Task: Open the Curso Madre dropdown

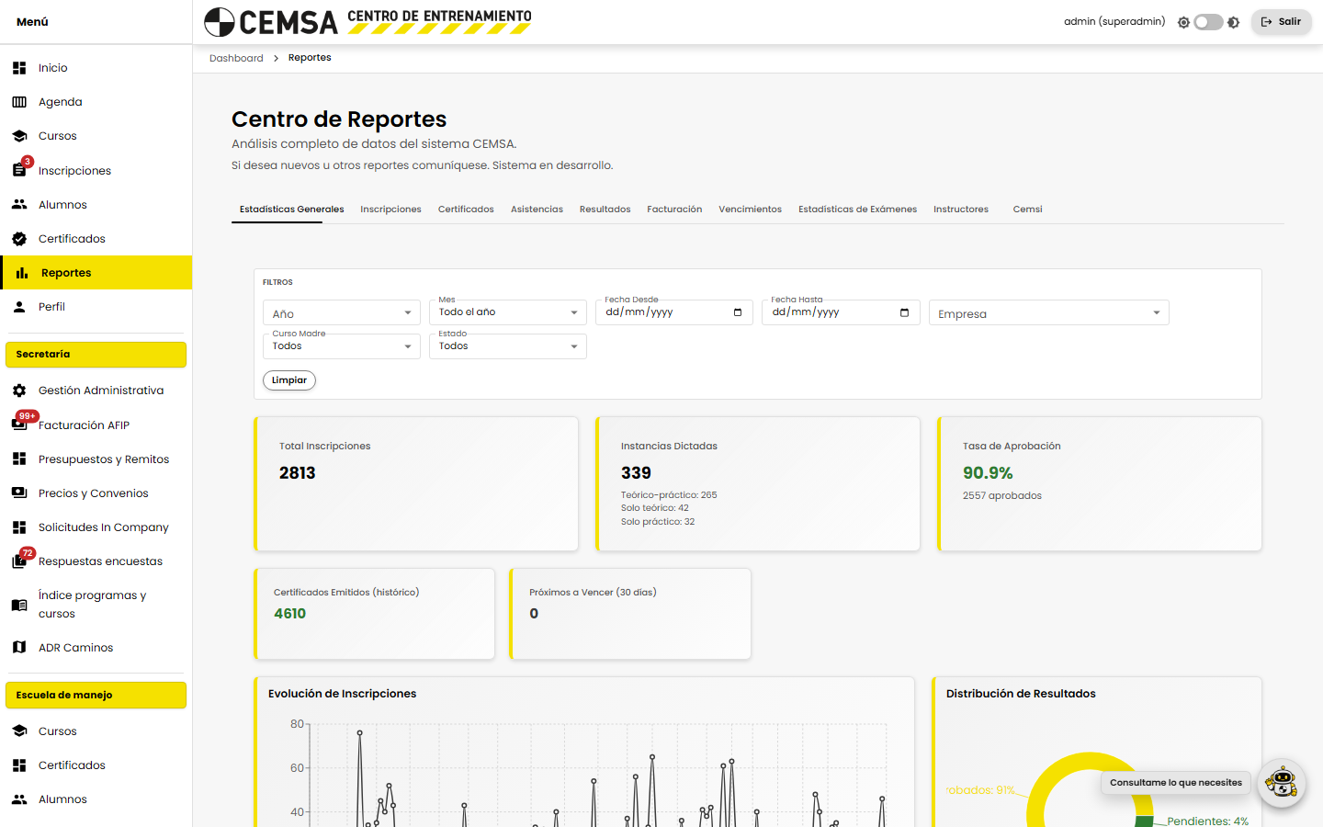Action: point(342,346)
